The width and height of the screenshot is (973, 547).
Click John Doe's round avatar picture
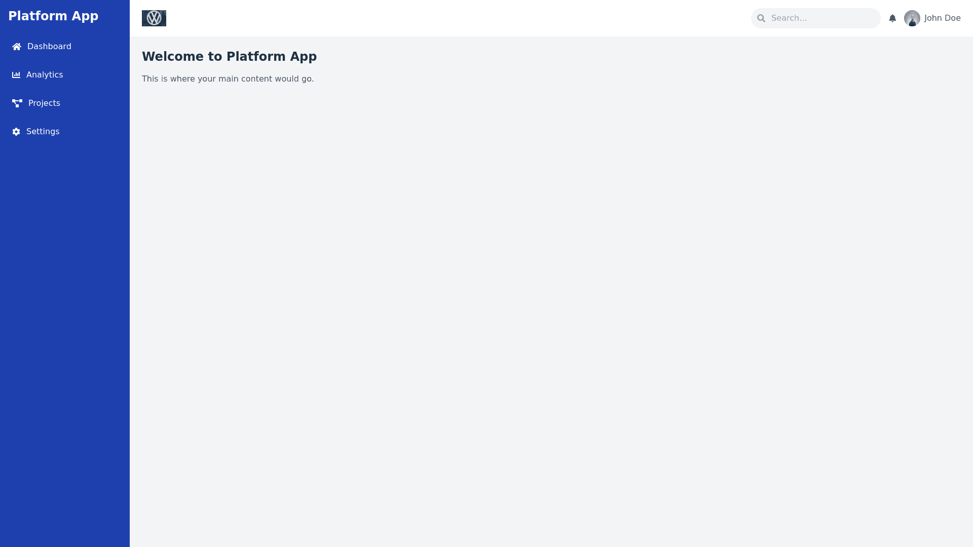[912, 18]
